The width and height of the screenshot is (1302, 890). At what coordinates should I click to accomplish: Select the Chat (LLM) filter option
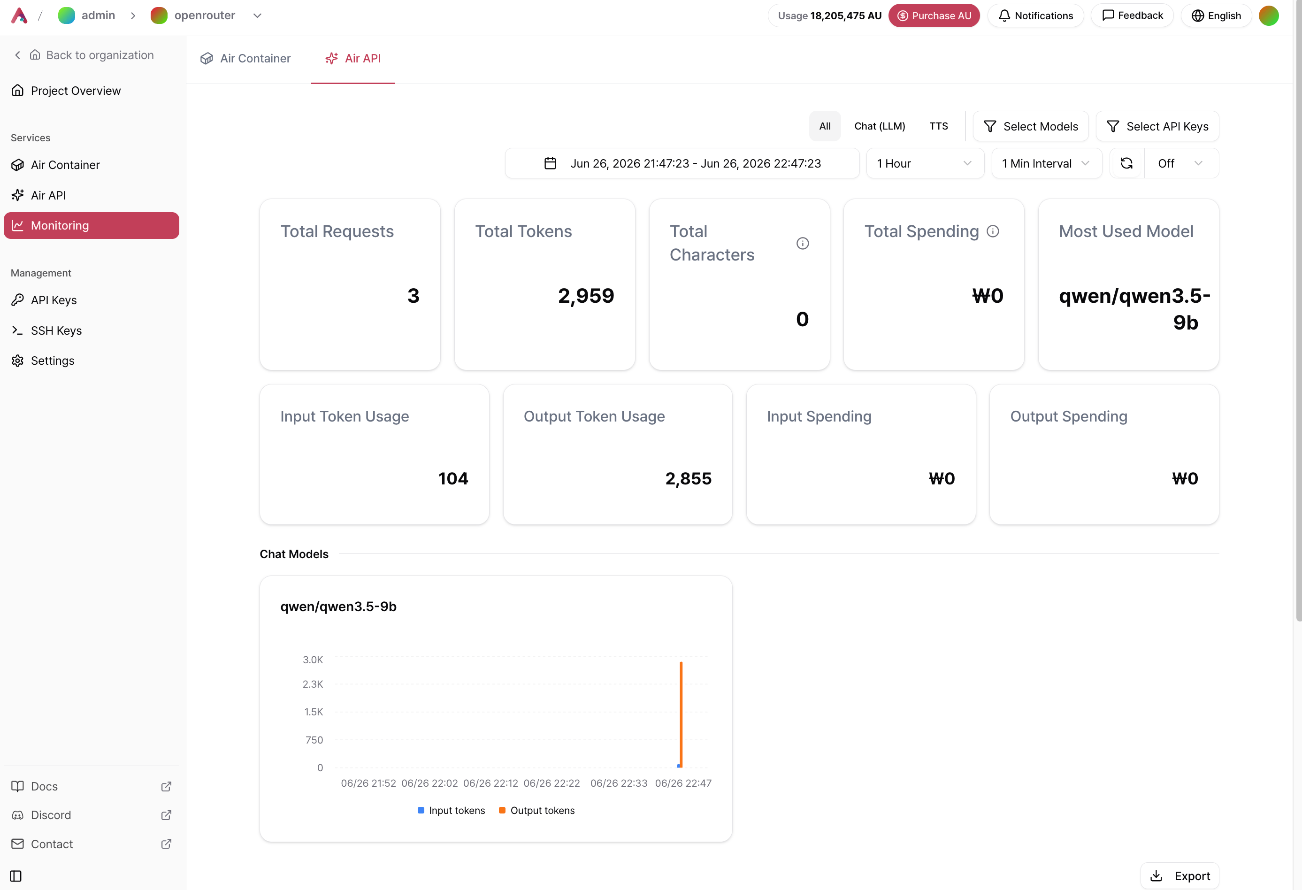pos(880,126)
